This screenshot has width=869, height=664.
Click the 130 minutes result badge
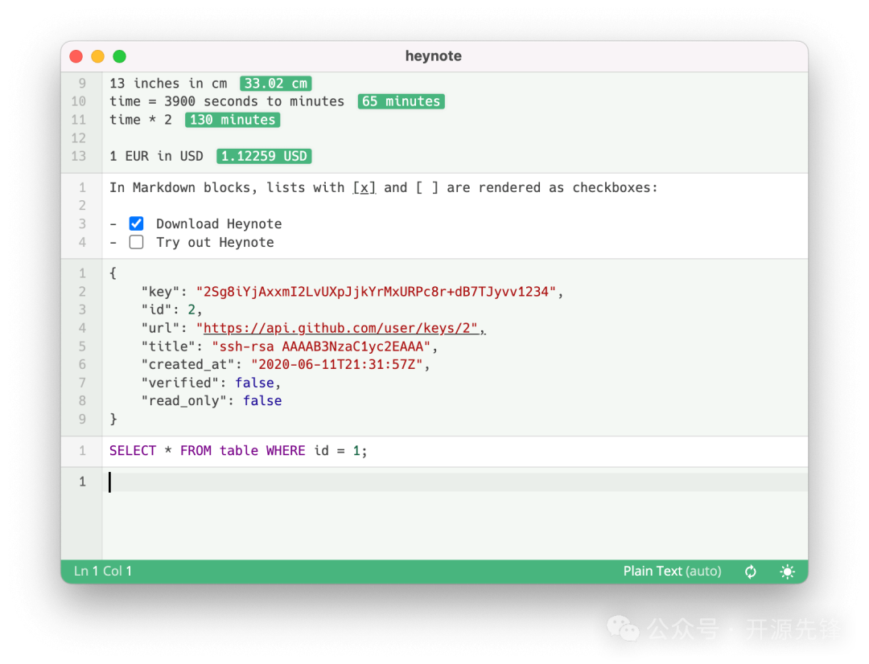[x=233, y=120]
